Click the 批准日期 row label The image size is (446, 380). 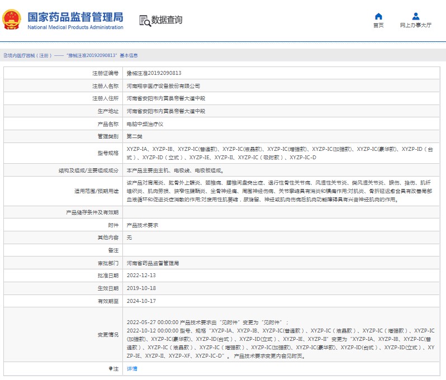point(108,275)
